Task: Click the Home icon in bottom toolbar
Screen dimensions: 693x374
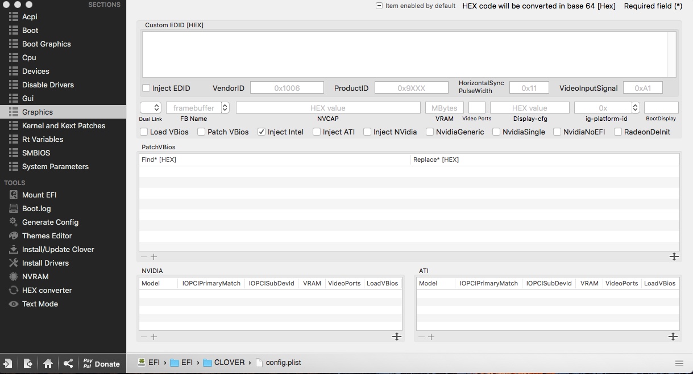Action: (48, 364)
